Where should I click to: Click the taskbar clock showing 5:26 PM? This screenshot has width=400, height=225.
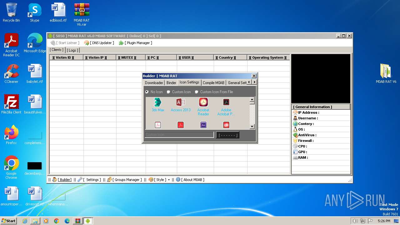[x=384, y=221]
